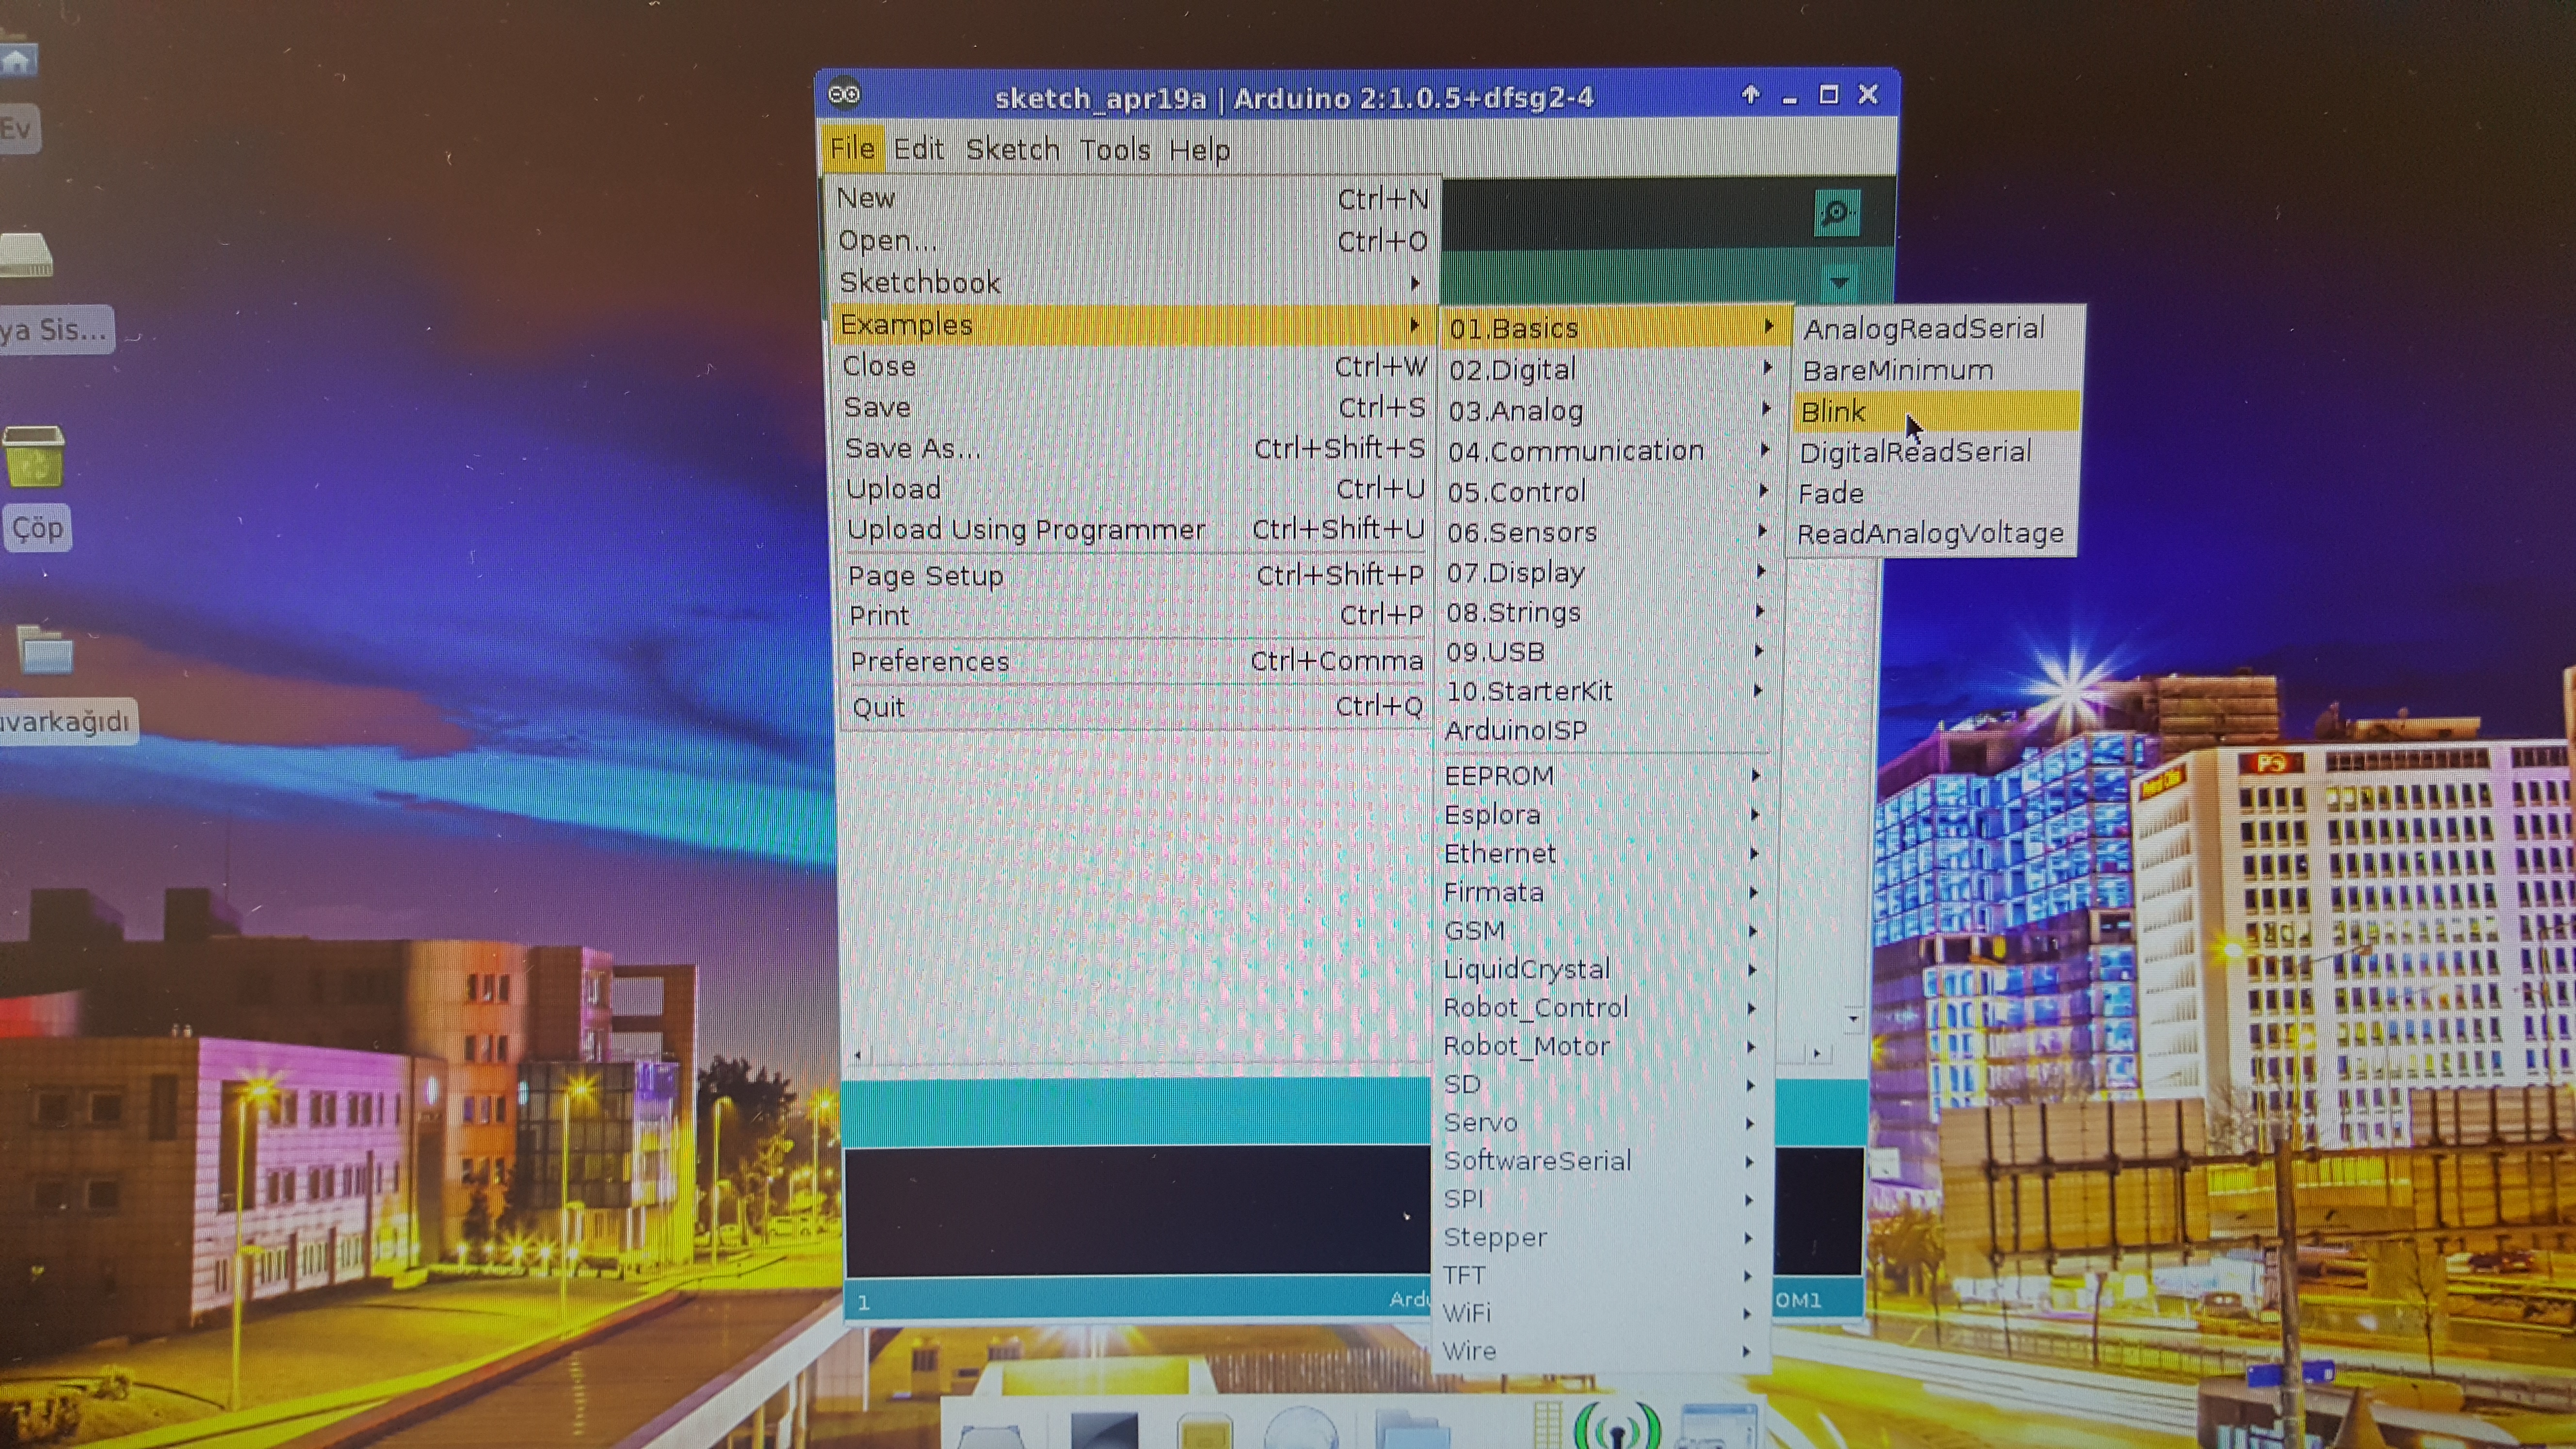Screen dimensions: 2576x1449
Task: Close the File menu via File
Action: [x=852, y=149]
